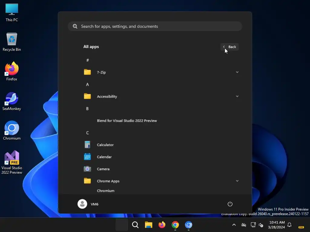Click the Calendar label
The width and height of the screenshot is (310, 232).
[x=104, y=157]
